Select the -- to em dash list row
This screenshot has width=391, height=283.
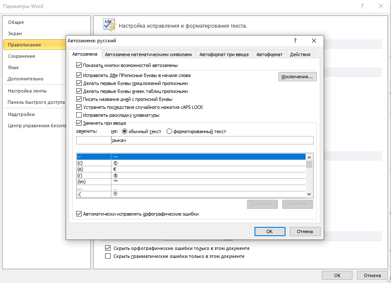click(191, 157)
